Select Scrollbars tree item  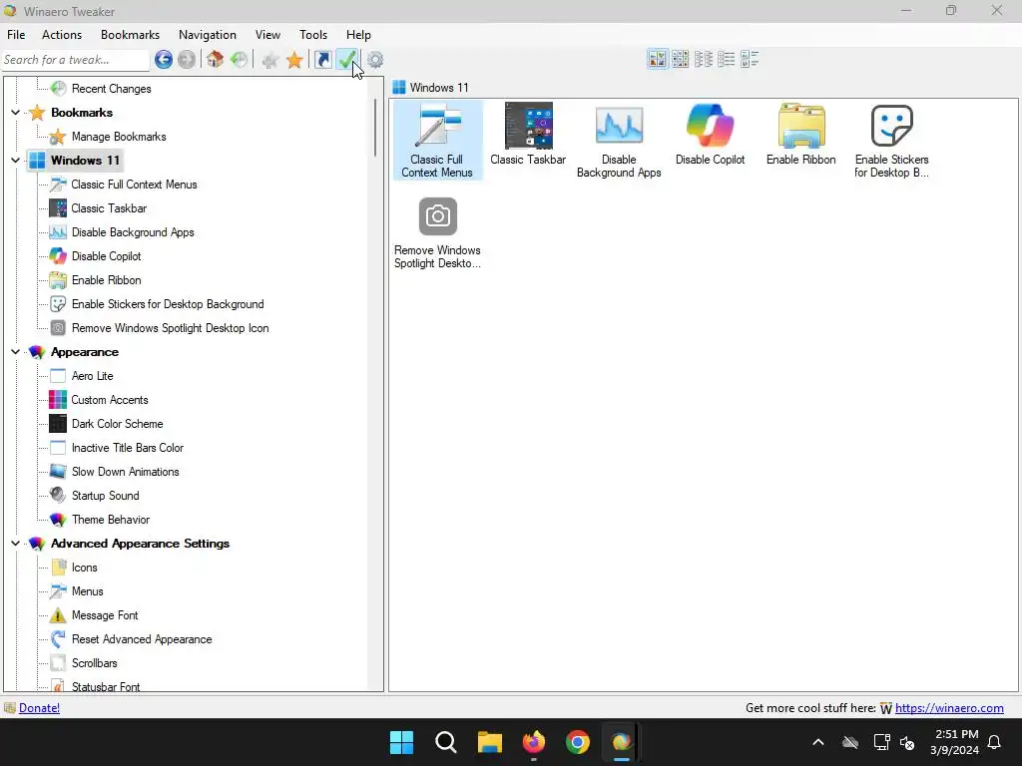[x=94, y=663]
